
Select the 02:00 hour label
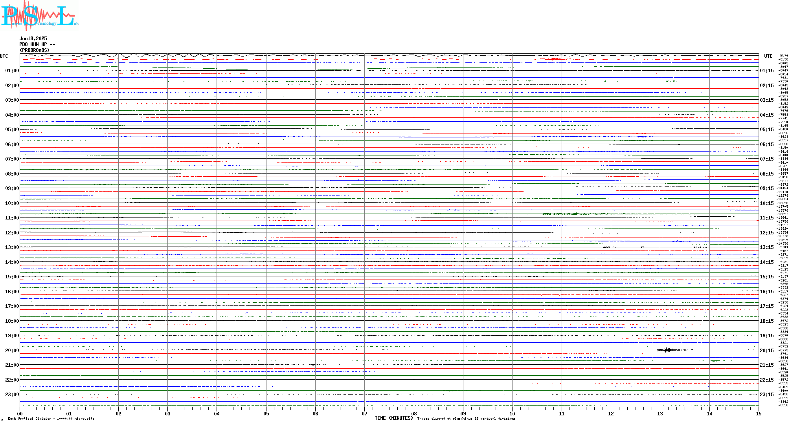click(12, 86)
